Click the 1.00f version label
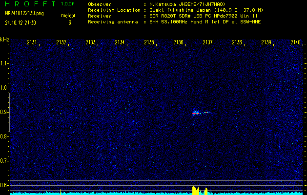 [68, 4]
